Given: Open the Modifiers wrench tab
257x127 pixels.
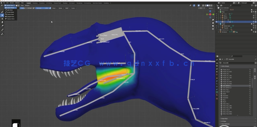Looking at the screenshot, I should pyautogui.click(x=217, y=81).
